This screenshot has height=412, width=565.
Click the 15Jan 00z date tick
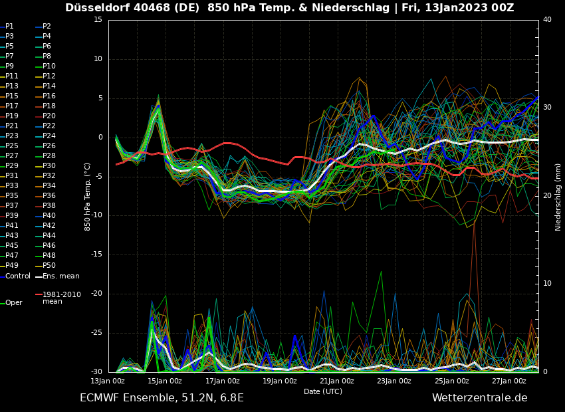pos(165,381)
